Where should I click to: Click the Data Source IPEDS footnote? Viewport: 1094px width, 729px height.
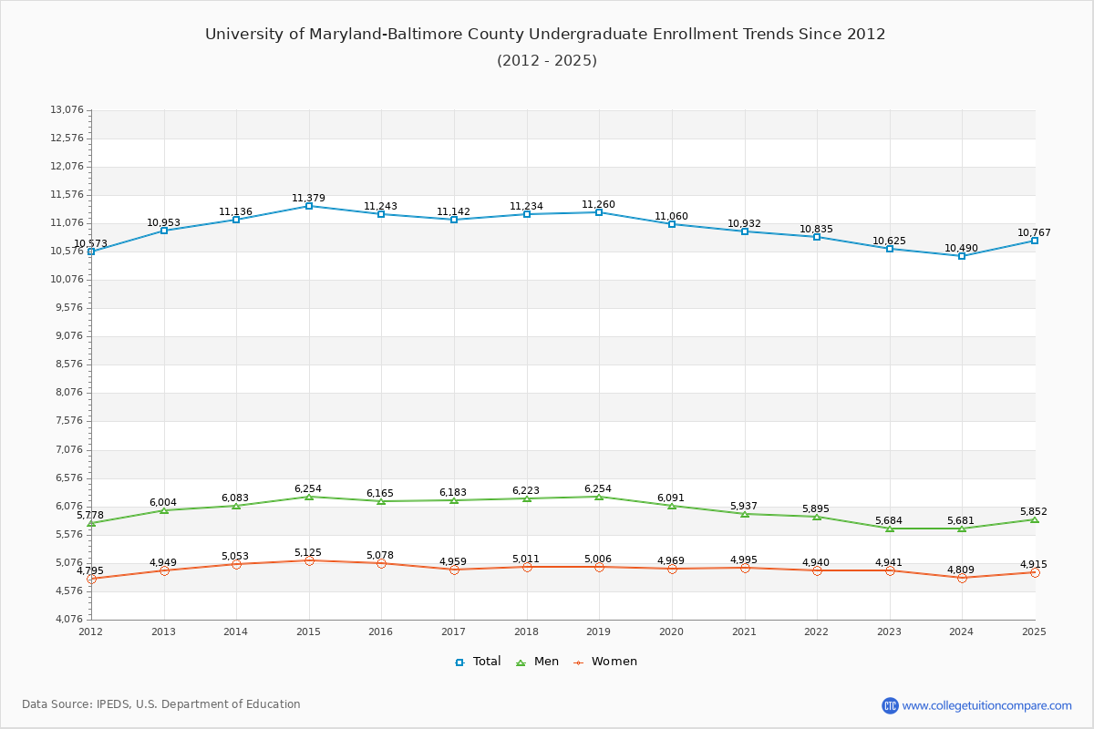[161, 704]
